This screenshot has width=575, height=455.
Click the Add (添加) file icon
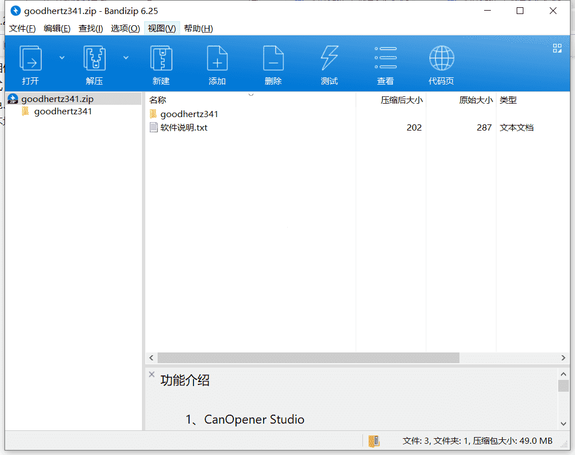(217, 58)
